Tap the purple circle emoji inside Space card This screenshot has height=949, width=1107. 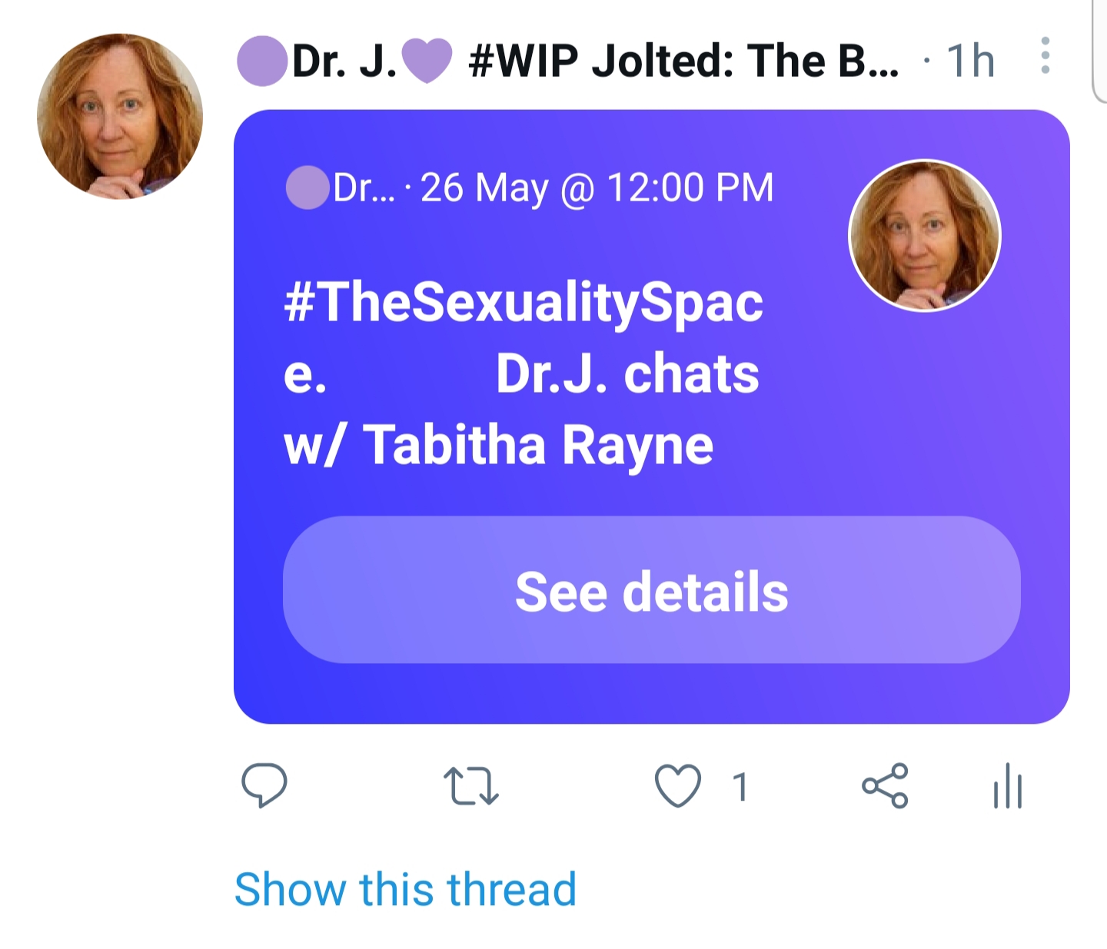[x=307, y=187]
